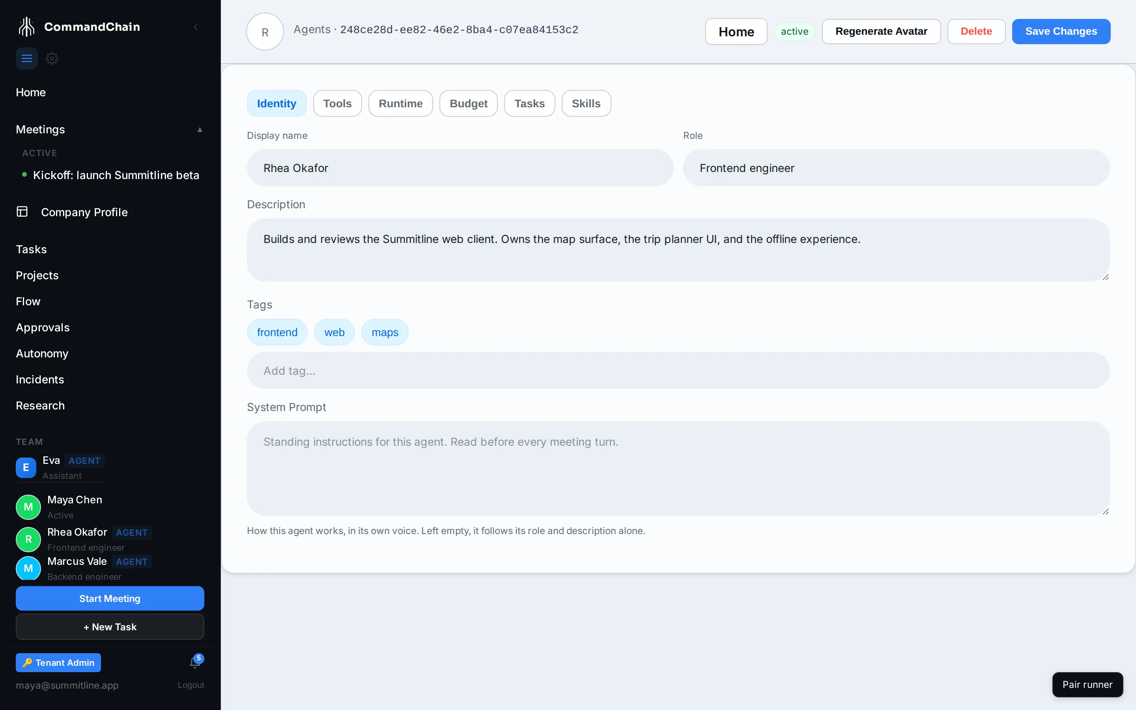Click the active status badge
The width and height of the screenshot is (1136, 710).
pos(794,32)
